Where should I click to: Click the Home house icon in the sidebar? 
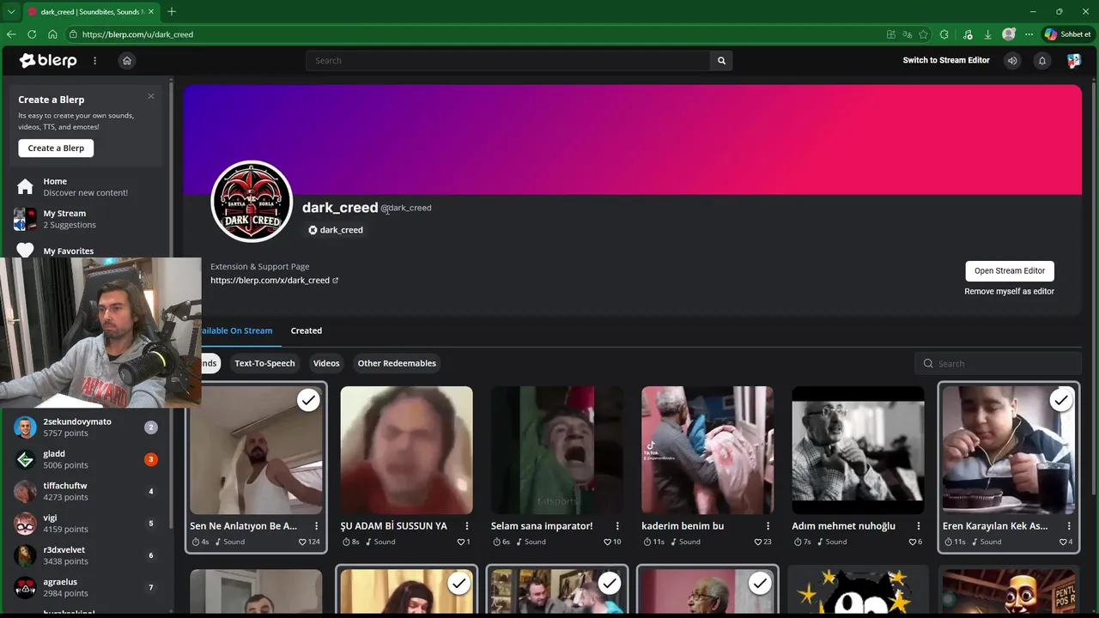[25, 186]
